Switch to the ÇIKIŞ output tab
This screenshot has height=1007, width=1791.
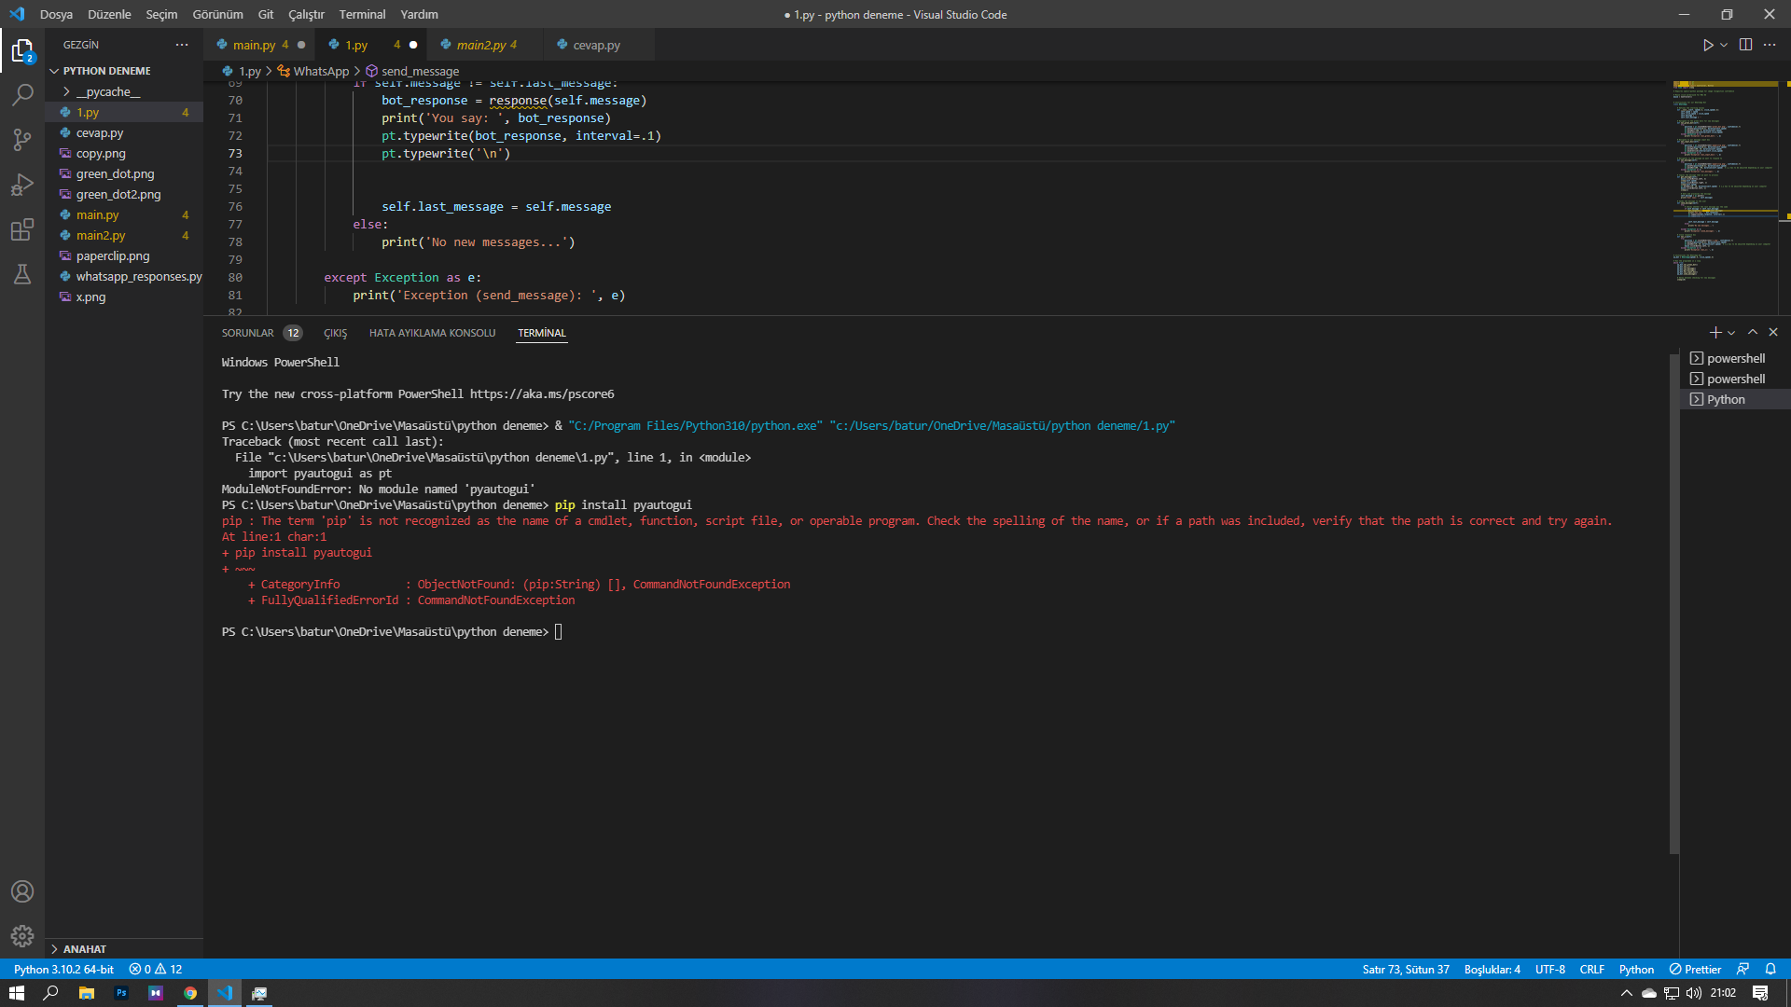(x=335, y=333)
